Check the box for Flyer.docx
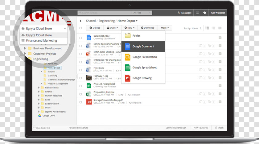259x144 pixels. (80, 70)
